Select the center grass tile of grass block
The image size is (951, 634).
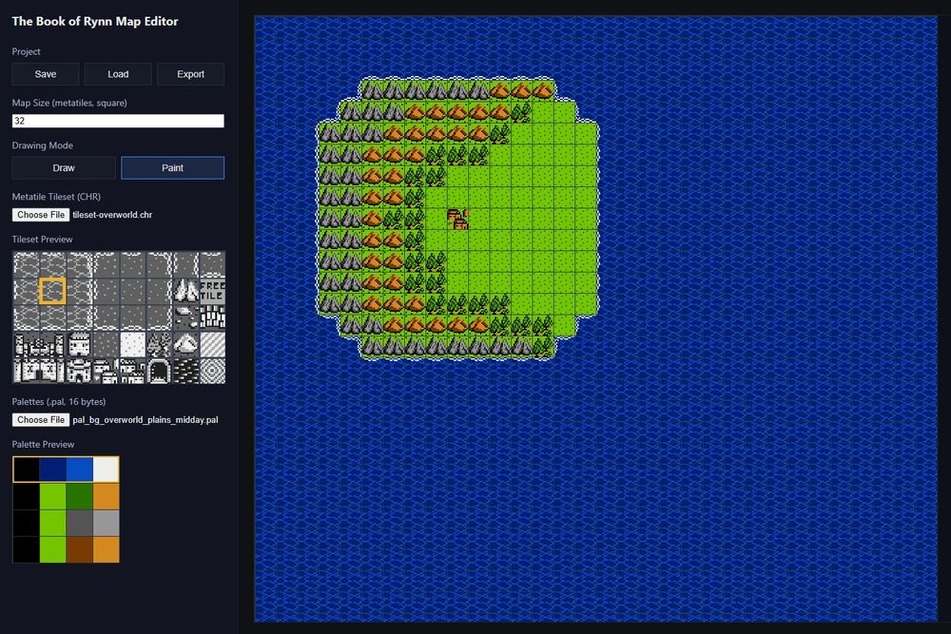click(133, 291)
